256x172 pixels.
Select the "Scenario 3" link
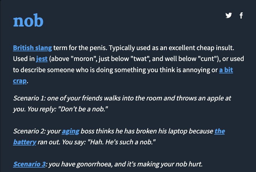[x=29, y=164]
